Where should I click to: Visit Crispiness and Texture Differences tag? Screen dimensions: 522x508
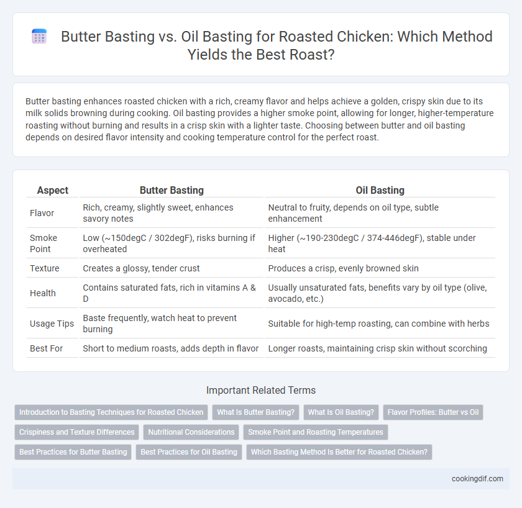[x=76, y=432]
